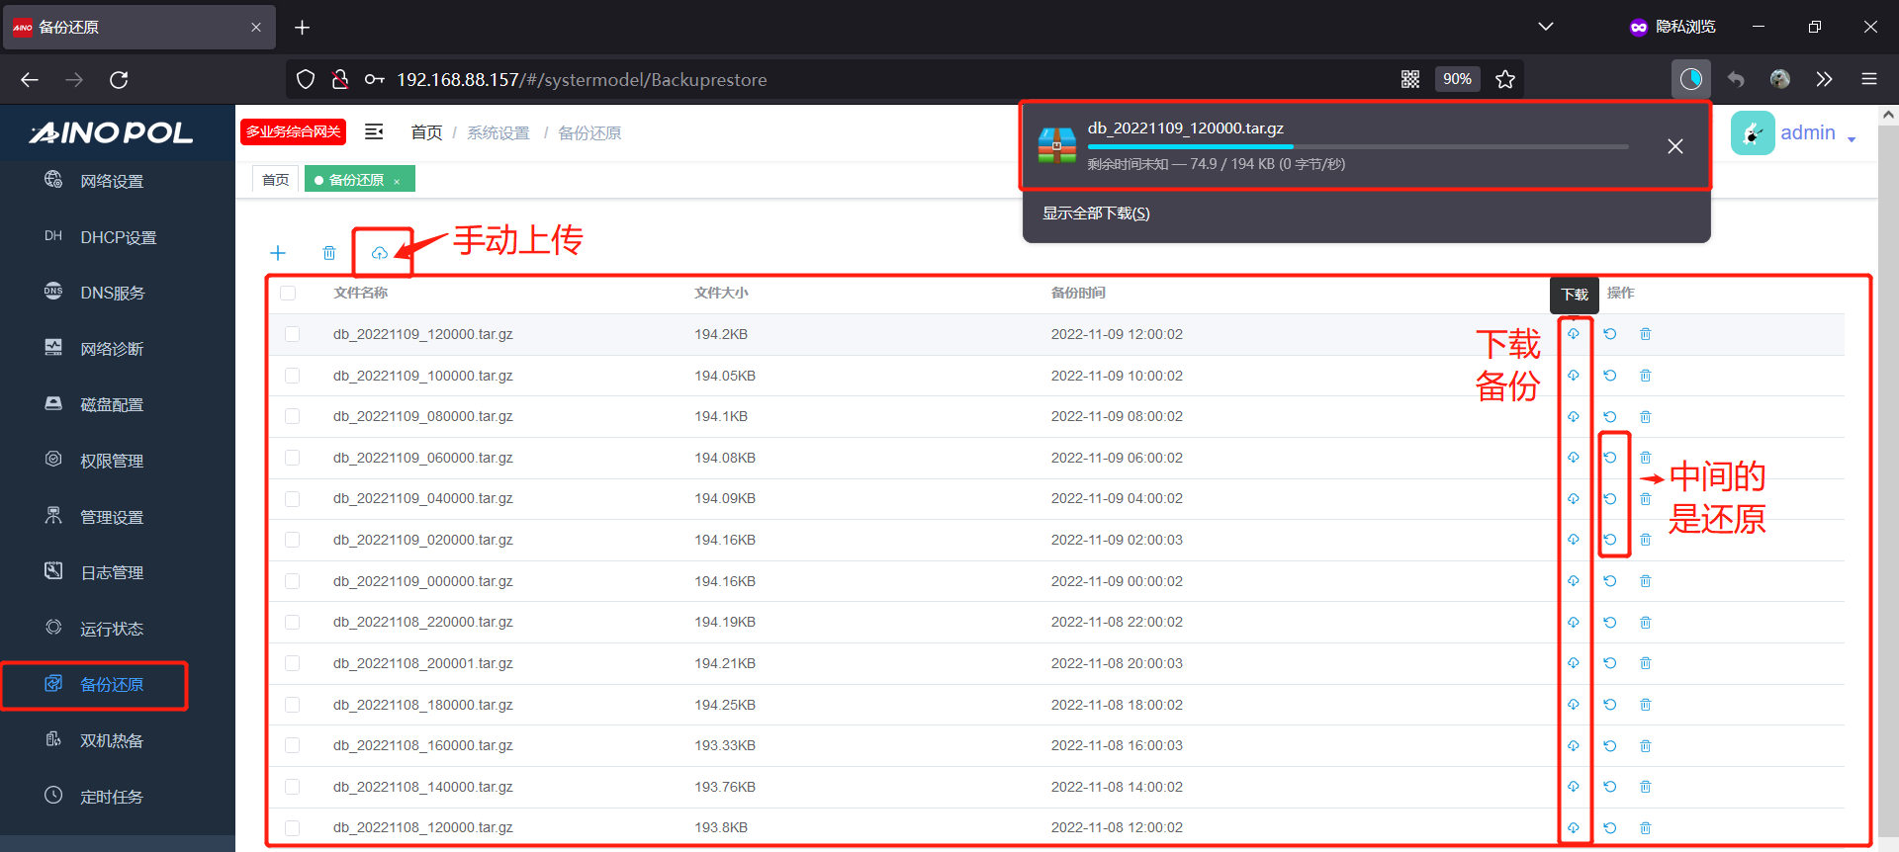Open 双机热备 in the sidebar
This screenshot has height=852, width=1899.
click(112, 740)
